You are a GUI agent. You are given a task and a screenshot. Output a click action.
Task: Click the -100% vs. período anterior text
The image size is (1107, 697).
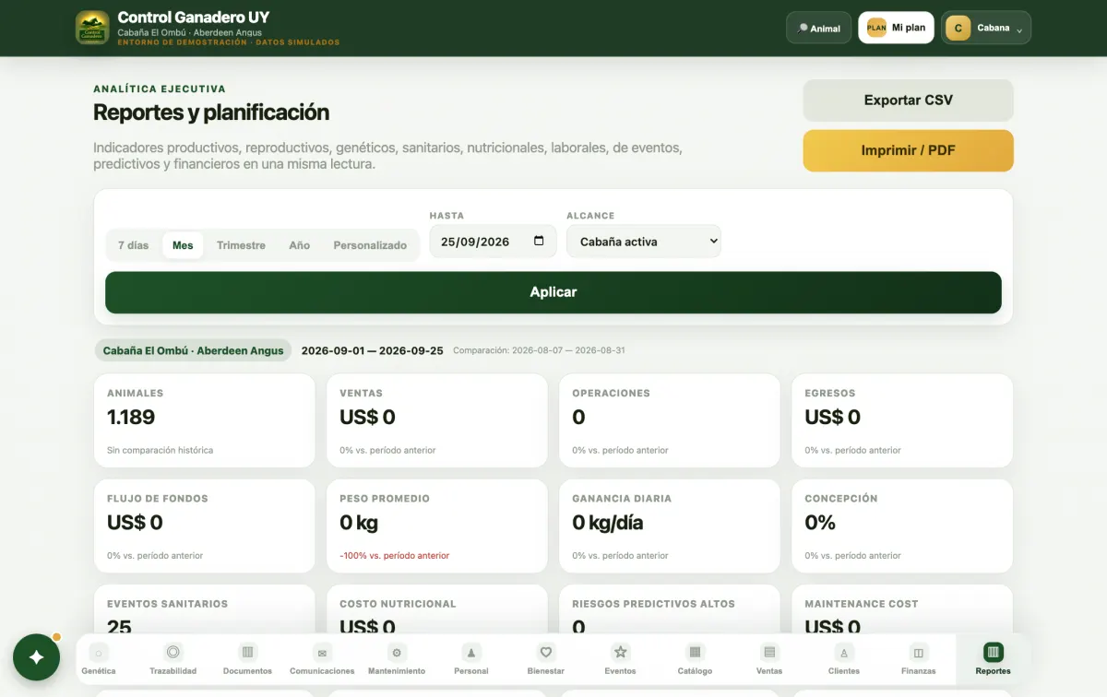coord(394,556)
